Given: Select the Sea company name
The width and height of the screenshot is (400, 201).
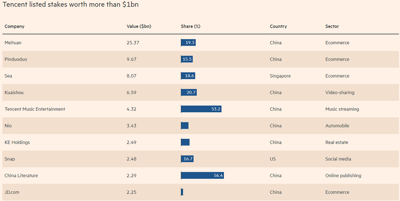Looking at the screenshot, I should tap(8, 76).
